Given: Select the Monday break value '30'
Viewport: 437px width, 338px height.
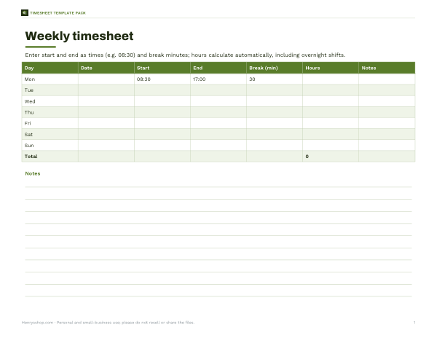Looking at the screenshot, I should 252,79.
